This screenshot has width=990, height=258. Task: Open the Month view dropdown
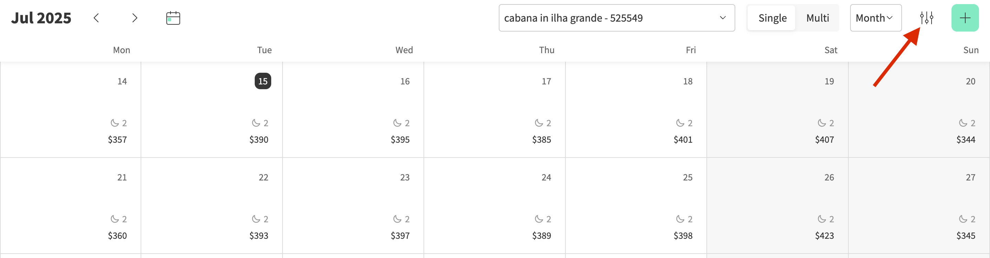tap(875, 18)
